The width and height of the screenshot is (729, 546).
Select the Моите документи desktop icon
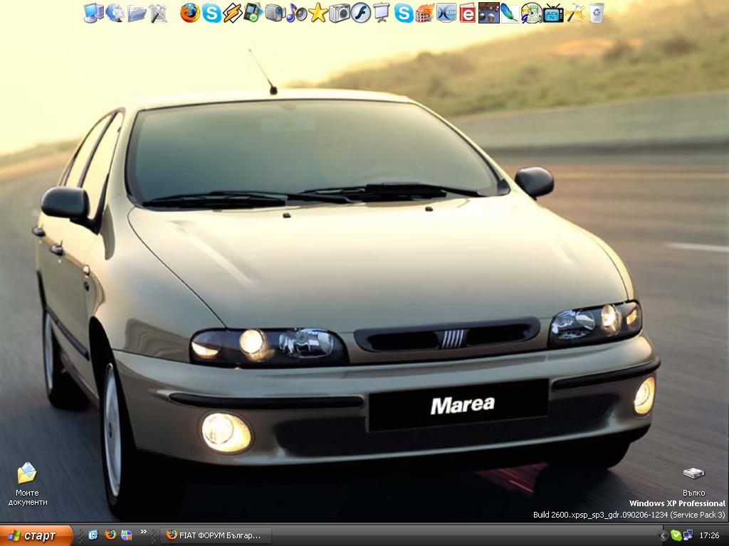click(28, 484)
